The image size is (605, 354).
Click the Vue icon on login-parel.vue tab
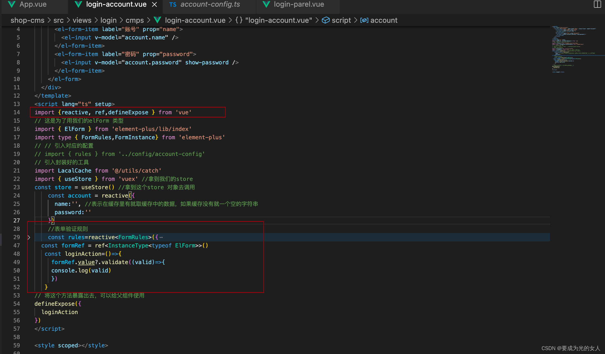pyautogui.click(x=266, y=4)
